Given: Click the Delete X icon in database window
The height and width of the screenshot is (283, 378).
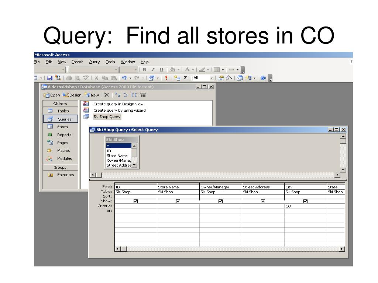Looking at the screenshot, I should pyautogui.click(x=107, y=95).
